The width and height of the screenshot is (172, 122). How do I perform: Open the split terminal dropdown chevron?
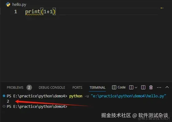[136, 87]
